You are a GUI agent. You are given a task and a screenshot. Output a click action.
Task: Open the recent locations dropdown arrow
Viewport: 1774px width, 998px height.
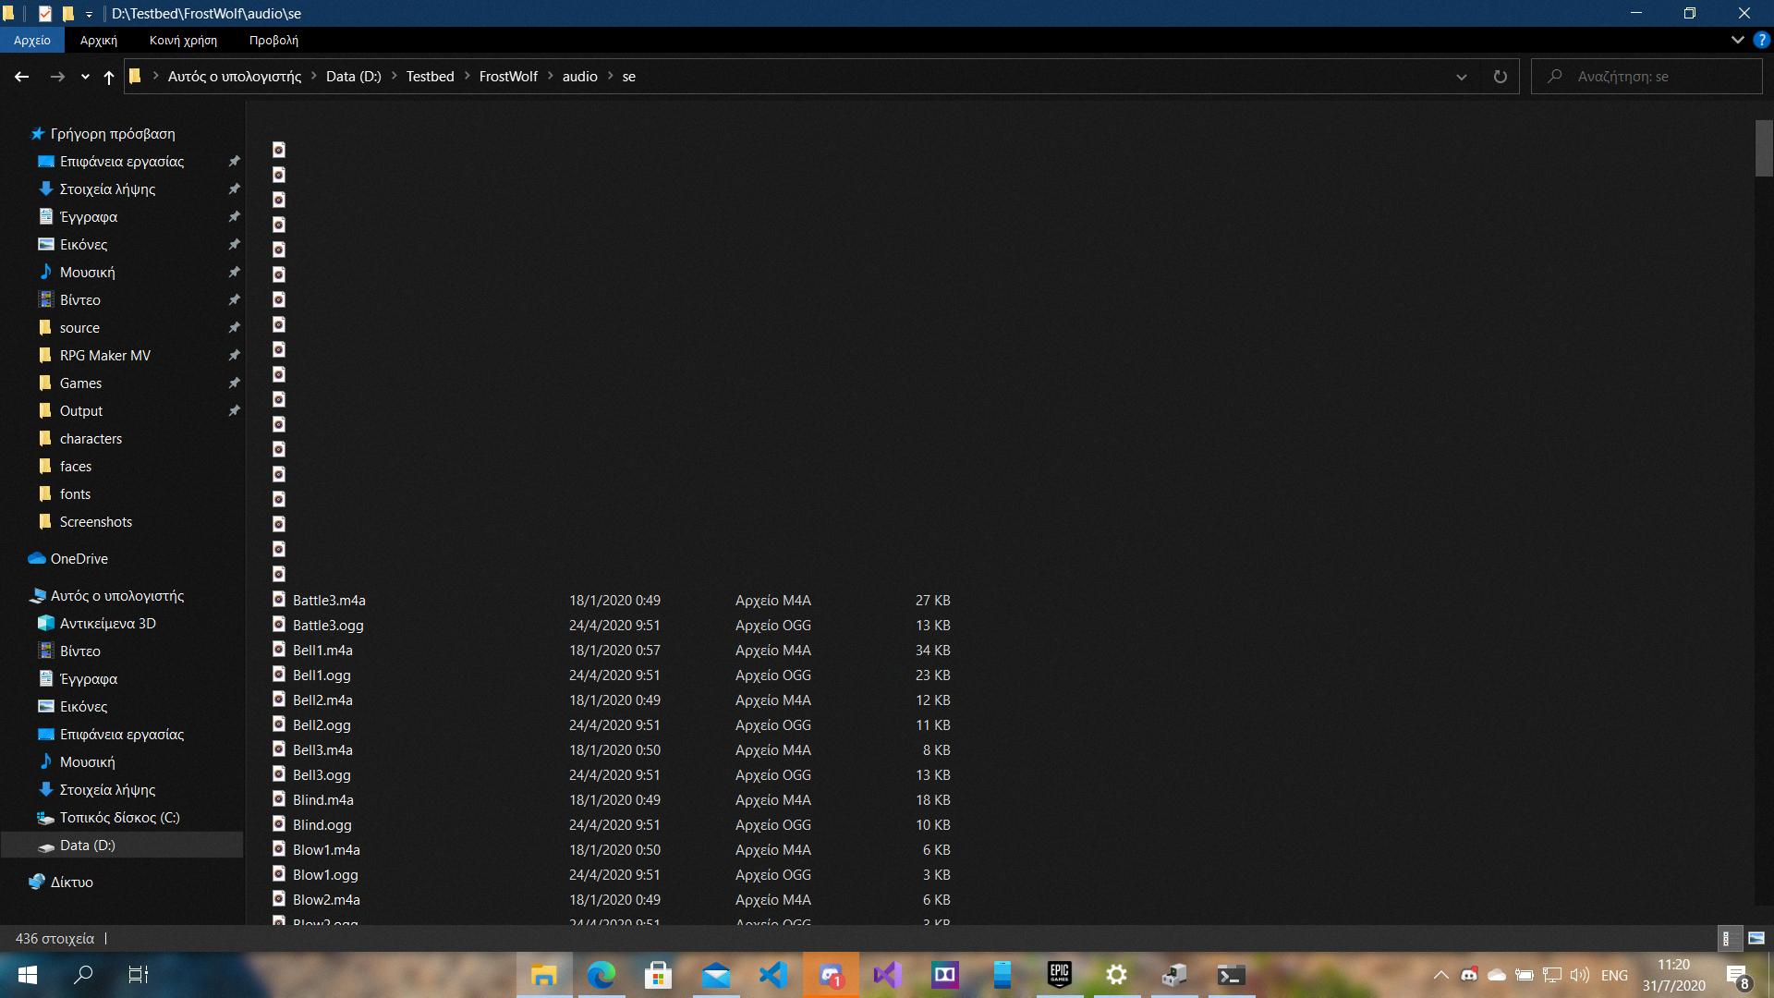point(85,77)
